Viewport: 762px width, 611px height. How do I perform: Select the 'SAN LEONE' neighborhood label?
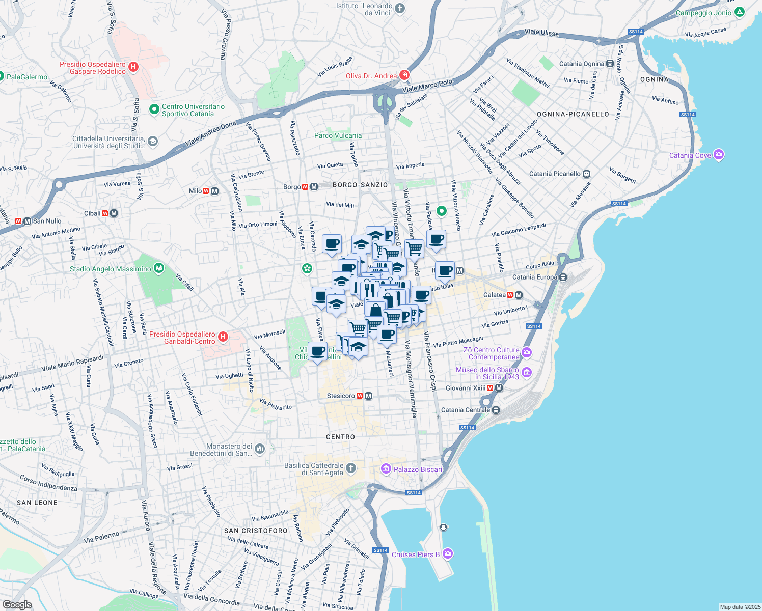(37, 503)
